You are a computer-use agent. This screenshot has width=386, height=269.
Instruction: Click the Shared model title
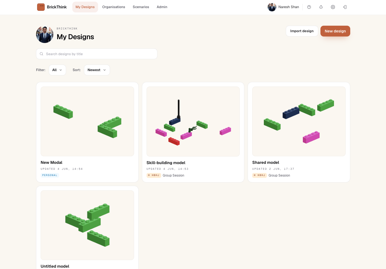[266, 162]
